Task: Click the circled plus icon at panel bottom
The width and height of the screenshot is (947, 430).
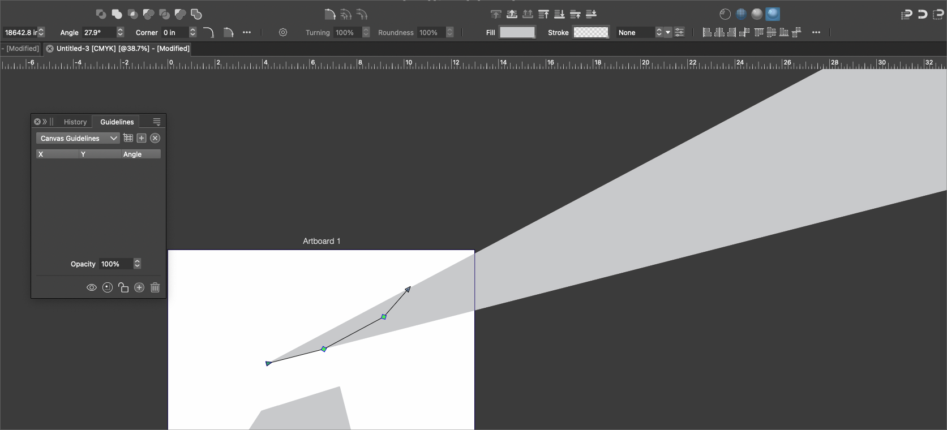Action: tap(139, 287)
